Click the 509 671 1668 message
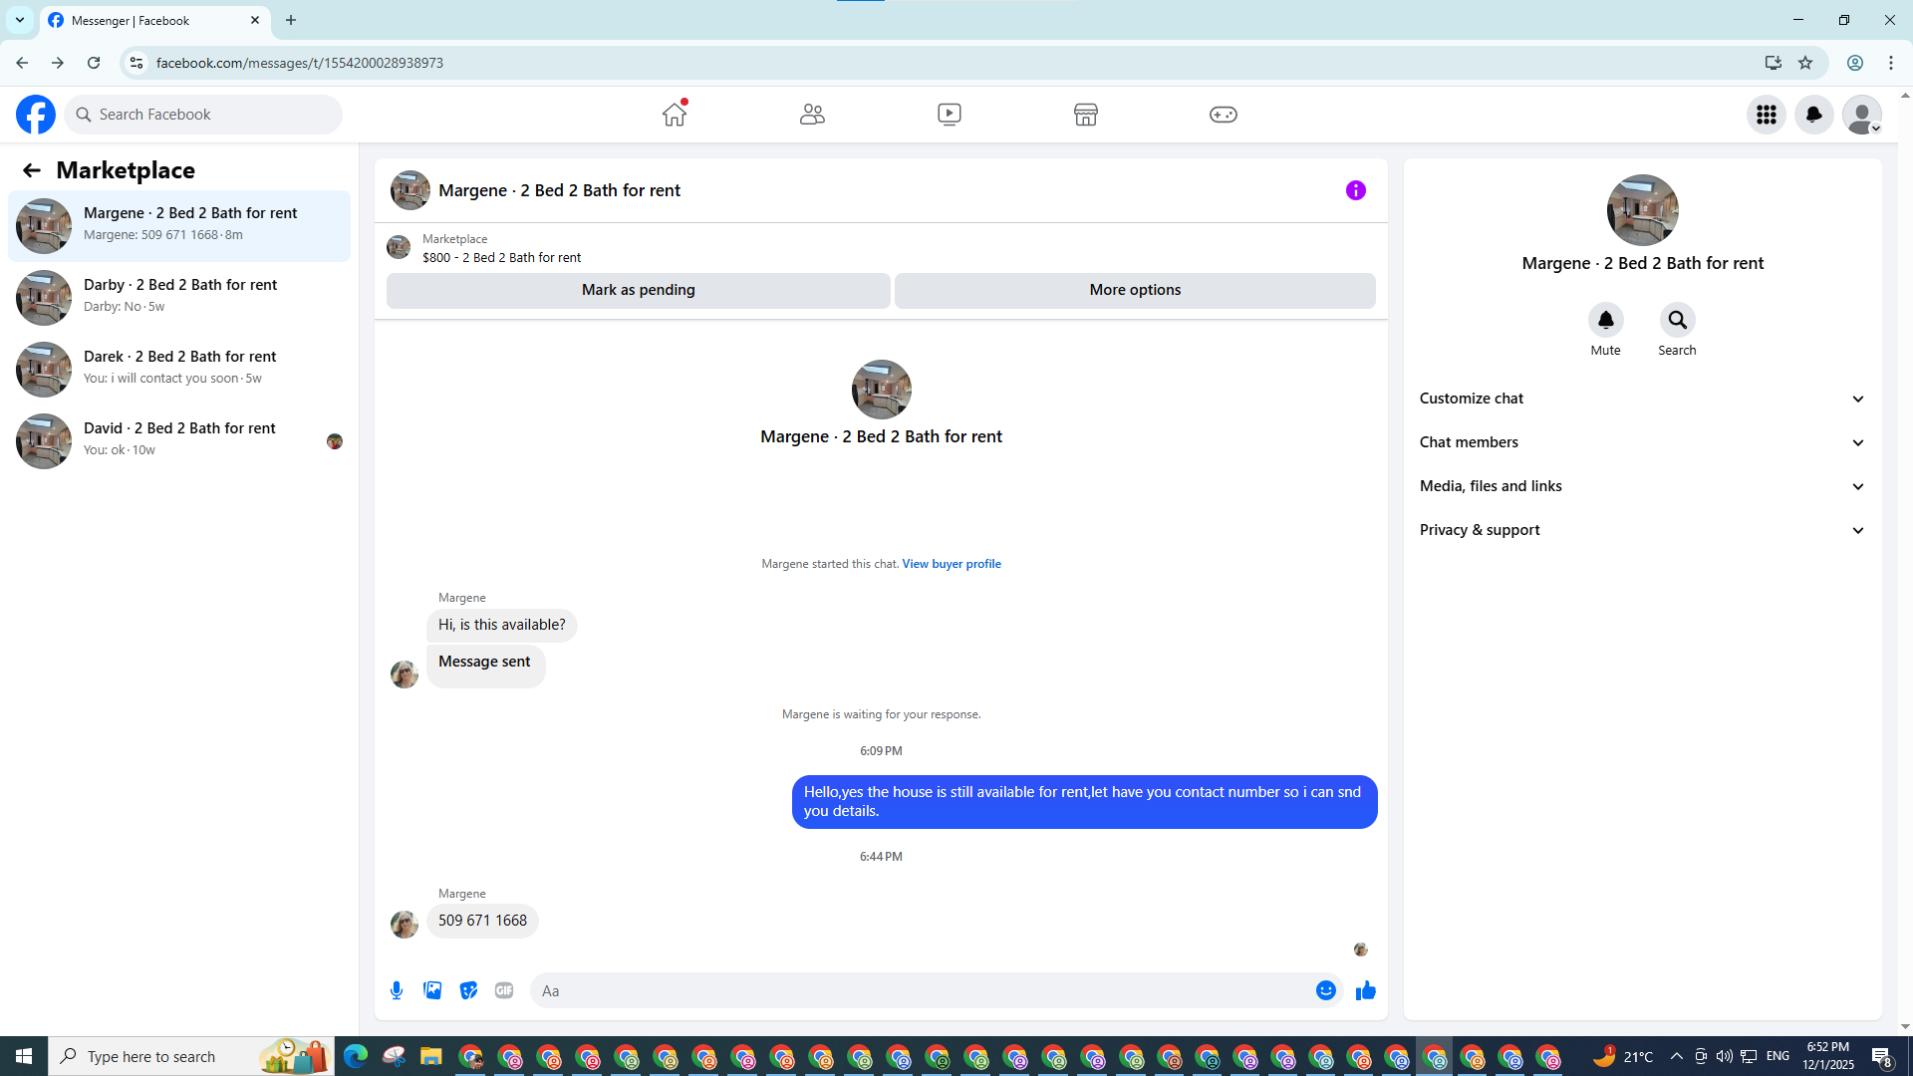Viewport: 1913px width, 1076px height. (x=482, y=921)
